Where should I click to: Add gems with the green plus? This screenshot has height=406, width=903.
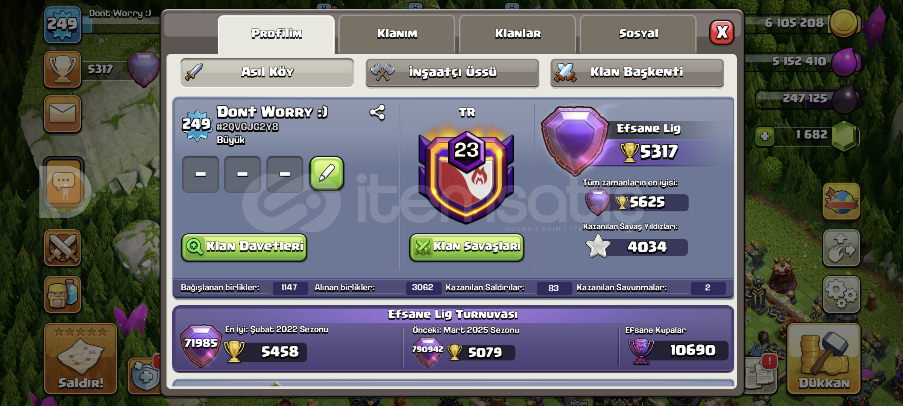[765, 136]
